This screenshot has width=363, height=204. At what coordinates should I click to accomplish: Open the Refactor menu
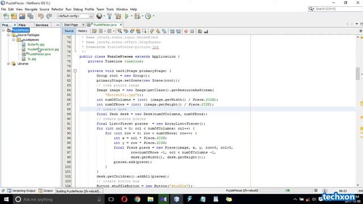[x=57, y=9]
